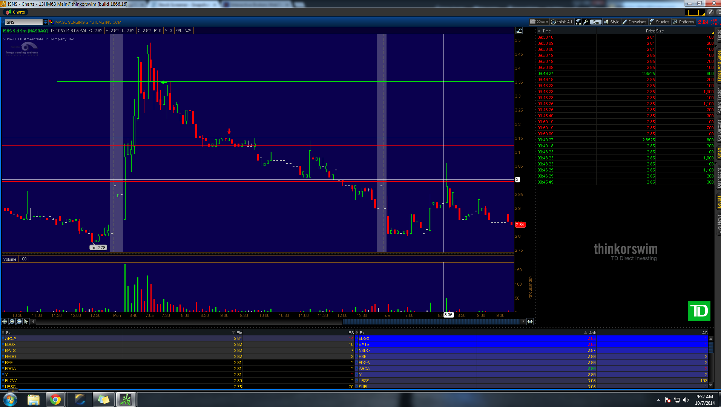Click the TD logo icon
This screenshot has width=721, height=407.
coord(699,311)
